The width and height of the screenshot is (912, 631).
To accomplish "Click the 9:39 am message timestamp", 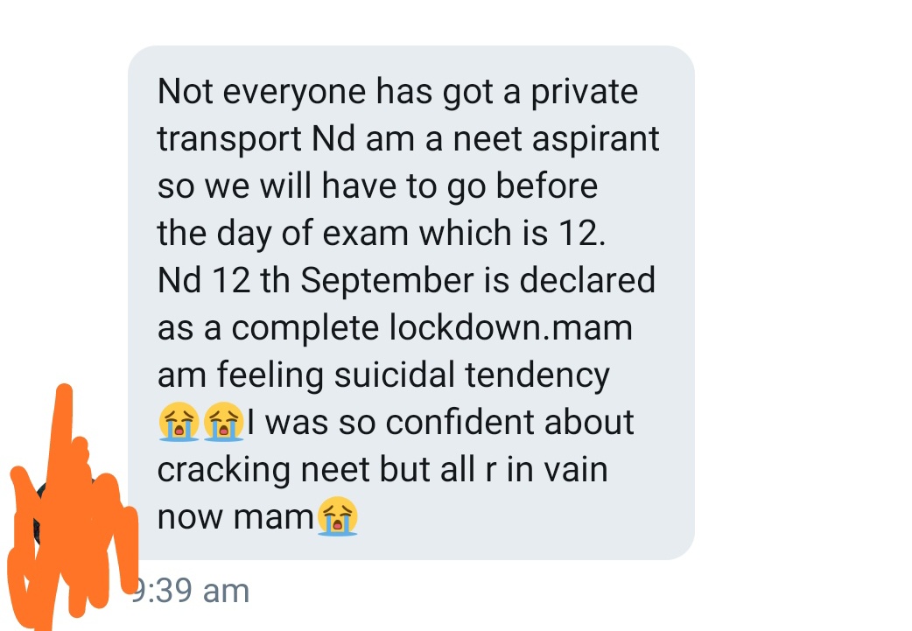I will (190, 591).
